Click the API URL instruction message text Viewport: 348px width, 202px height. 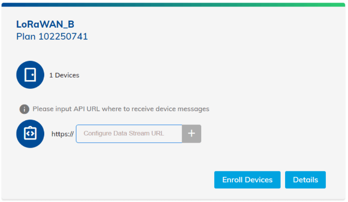pyautogui.click(x=121, y=109)
